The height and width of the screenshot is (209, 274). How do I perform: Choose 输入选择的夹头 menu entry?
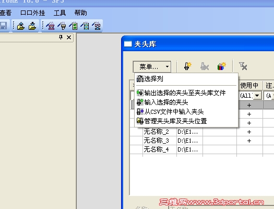186,102
